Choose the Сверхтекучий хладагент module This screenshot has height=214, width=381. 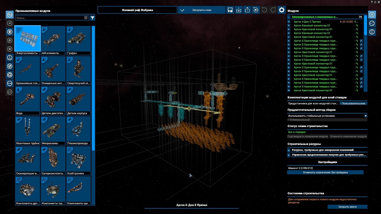click(79, 70)
